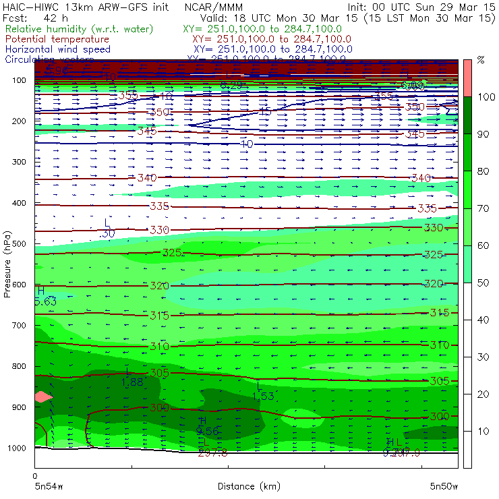This screenshot has width=499, height=499.
Task: Click the blue '9.56' high value label
Action: 208,431
